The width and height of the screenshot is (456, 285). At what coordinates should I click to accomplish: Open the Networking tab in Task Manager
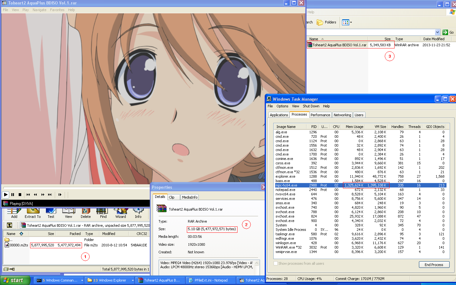(342, 115)
